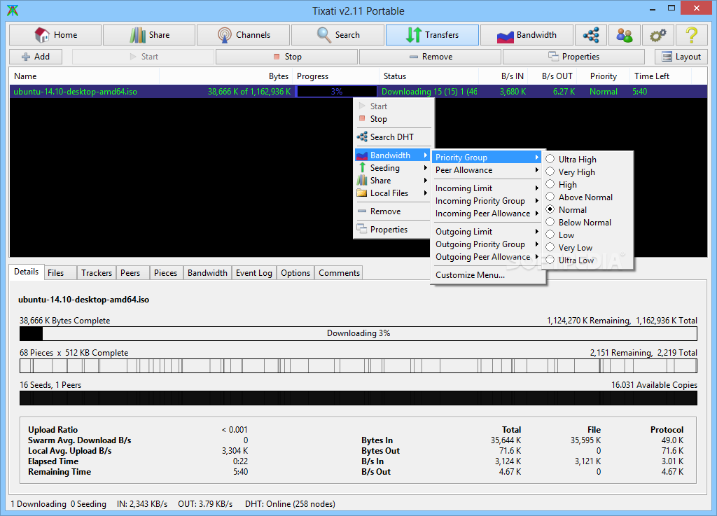Click the DHT: Online status bar entry
The height and width of the screenshot is (516, 717).
pos(290,503)
